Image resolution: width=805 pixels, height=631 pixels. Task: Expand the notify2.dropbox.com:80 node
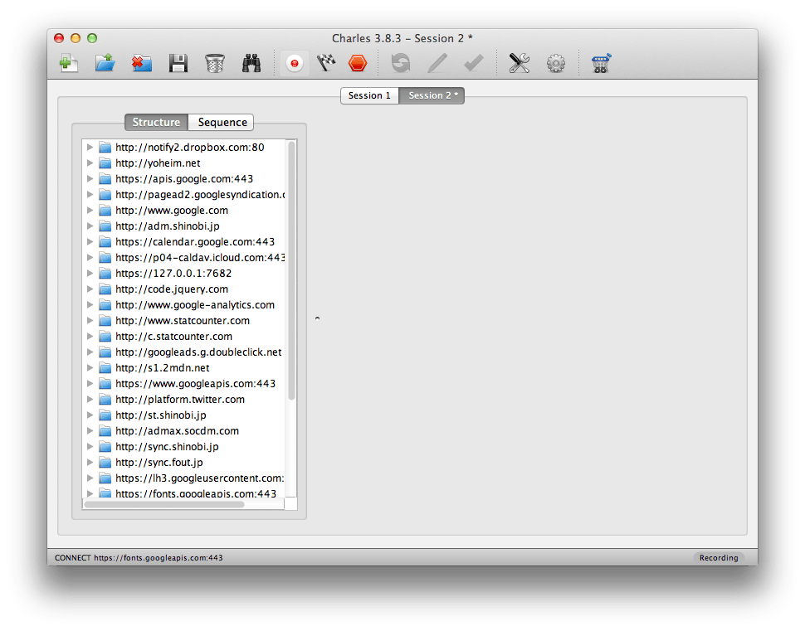pyautogui.click(x=90, y=148)
